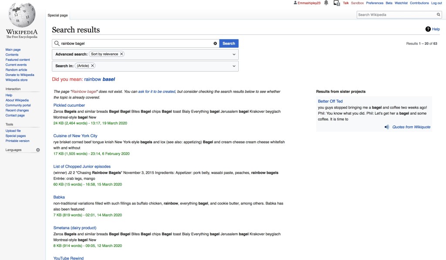Open the Pickled cucumber result
The width and height of the screenshot is (446, 260).
click(69, 105)
